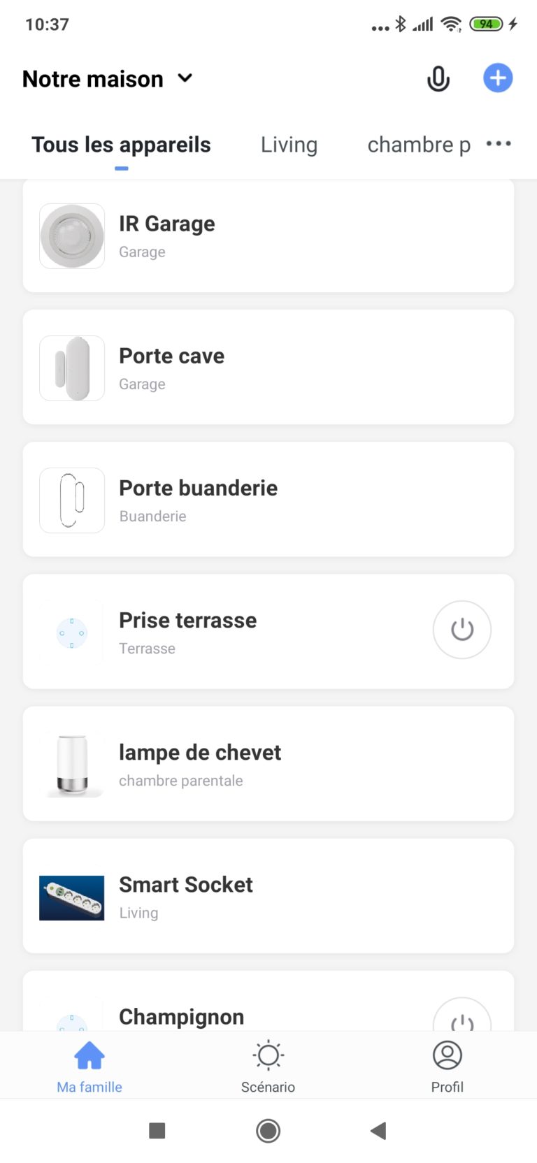
Task: Tap the microphone voice control icon
Action: tap(438, 79)
